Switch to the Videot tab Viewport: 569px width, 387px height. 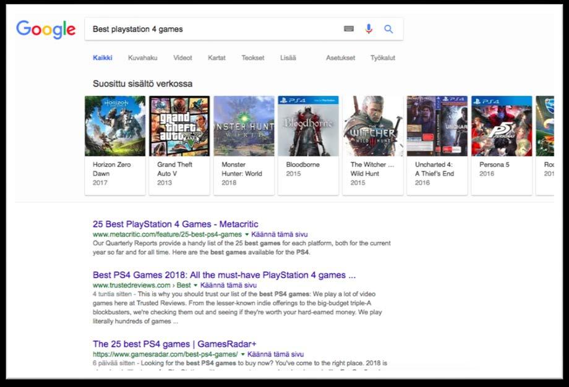[182, 57]
